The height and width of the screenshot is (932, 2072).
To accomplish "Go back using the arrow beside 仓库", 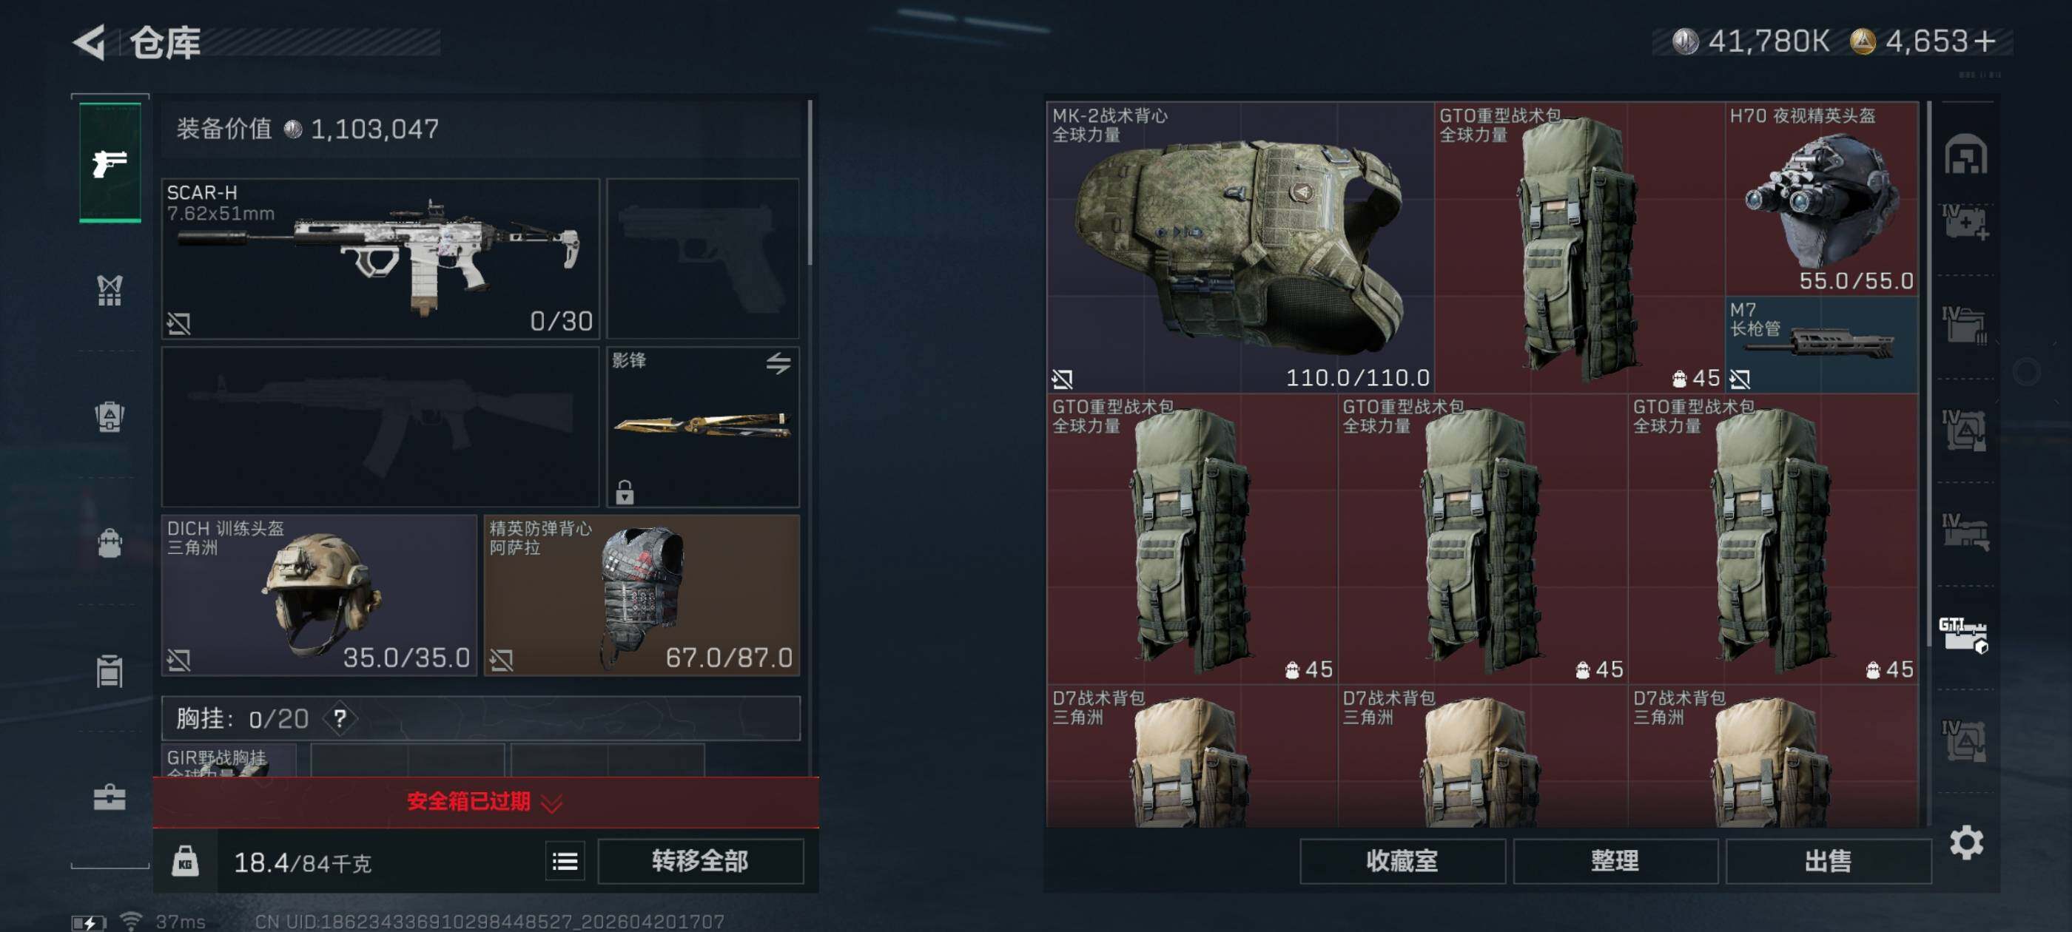I will 90,42.
